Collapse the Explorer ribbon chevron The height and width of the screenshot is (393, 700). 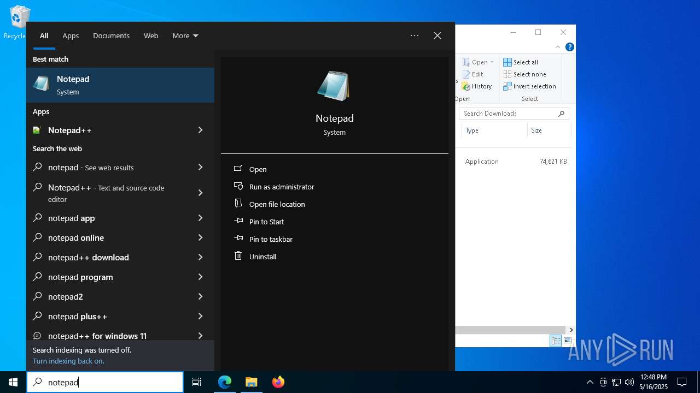click(558, 47)
